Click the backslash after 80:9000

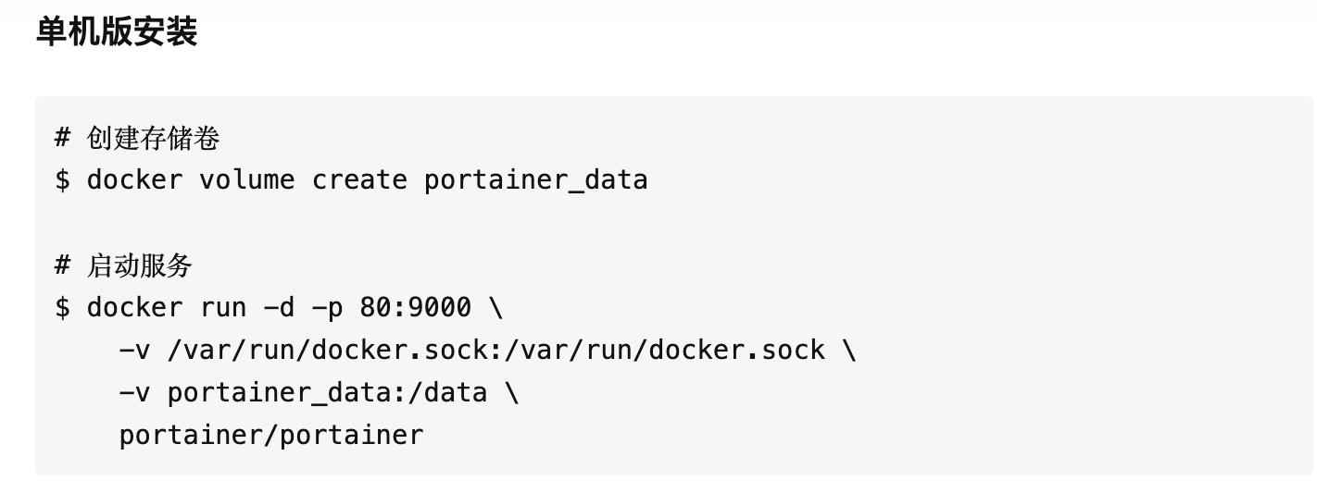(x=495, y=307)
